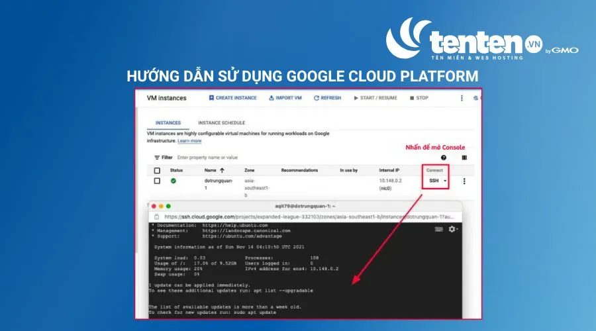Image resolution: width=596 pixels, height=331 pixels.
Task: Open the column display options icon
Action: 464,158
